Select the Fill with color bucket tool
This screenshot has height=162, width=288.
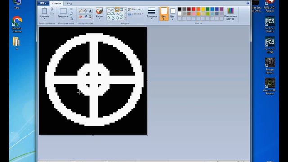click(85, 11)
